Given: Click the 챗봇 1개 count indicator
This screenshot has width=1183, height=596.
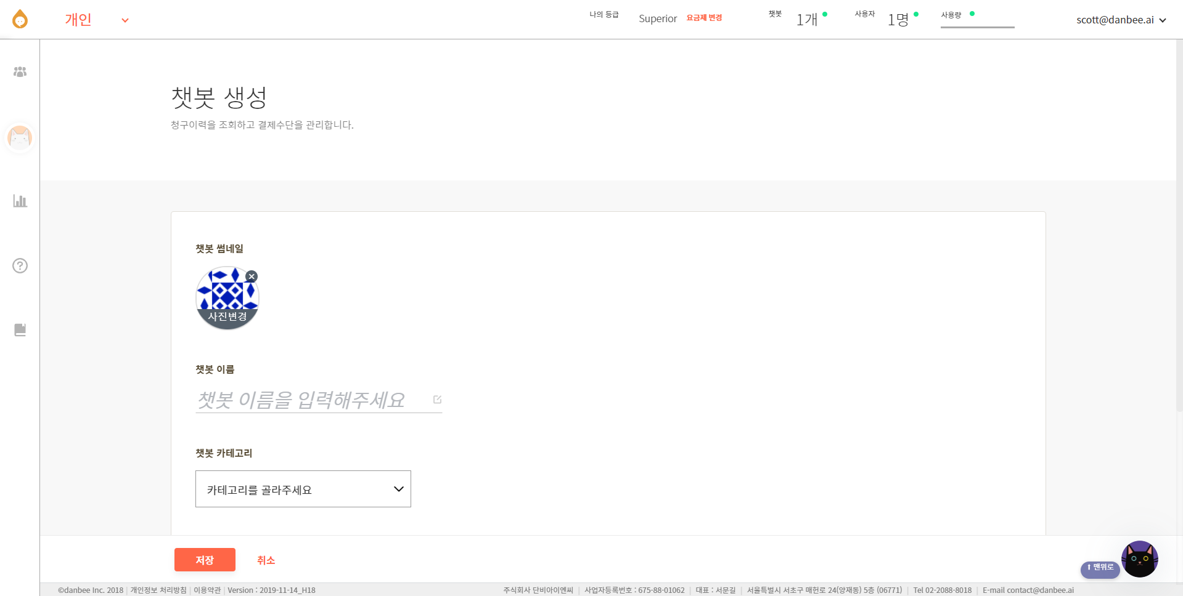Looking at the screenshot, I should 807,20.
